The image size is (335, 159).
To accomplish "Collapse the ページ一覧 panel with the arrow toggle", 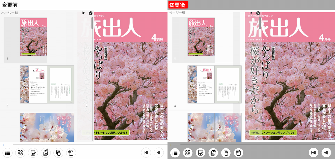I will coord(83,13).
